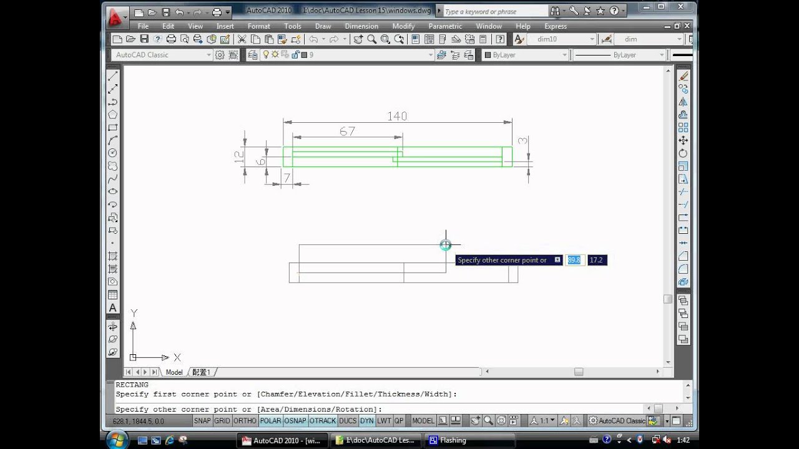Switch to the 配置1 layout tab
799x449 pixels.
coord(202,372)
